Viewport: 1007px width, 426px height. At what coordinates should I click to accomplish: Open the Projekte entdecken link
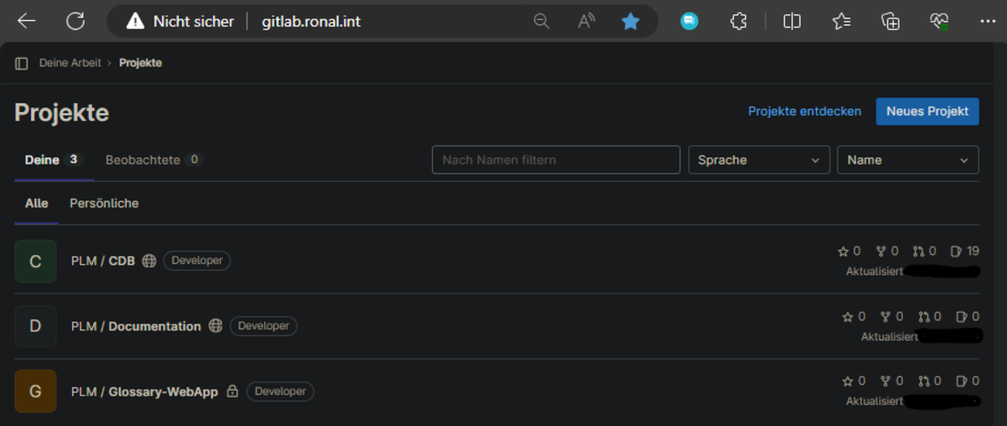coord(804,112)
